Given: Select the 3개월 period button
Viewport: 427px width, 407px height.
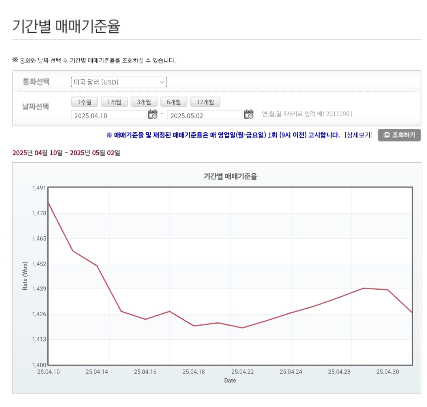Looking at the screenshot, I should [x=144, y=102].
